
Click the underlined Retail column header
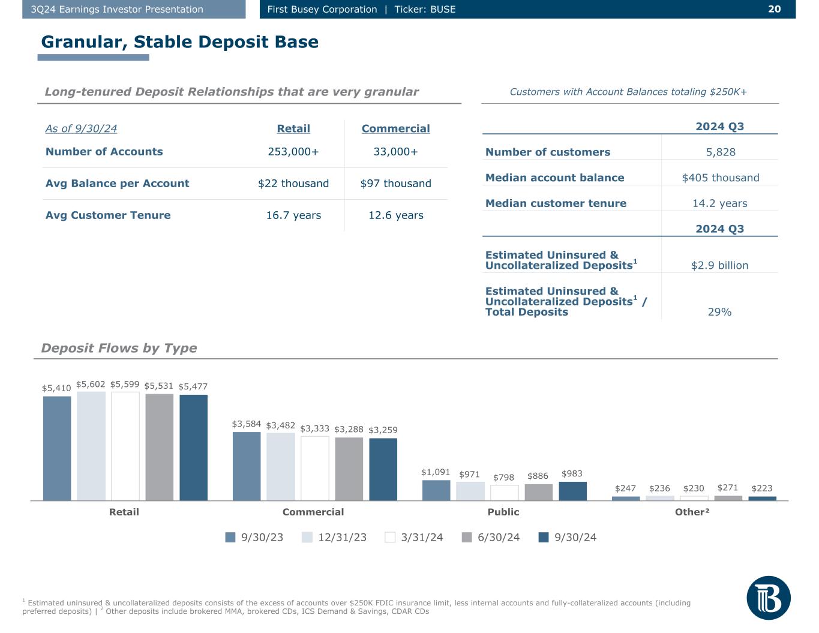click(293, 128)
